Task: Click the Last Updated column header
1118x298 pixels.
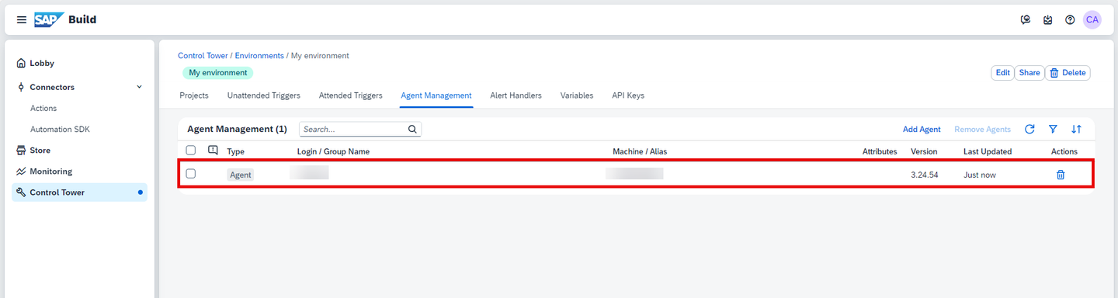Action: pyautogui.click(x=988, y=151)
